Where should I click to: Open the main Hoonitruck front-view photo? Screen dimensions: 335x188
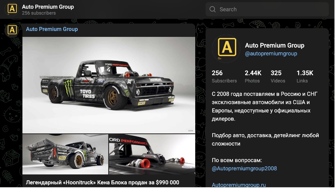pos(109,85)
